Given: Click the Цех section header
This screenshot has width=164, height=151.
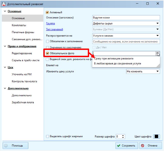Looking at the screenshot, I should pos(10,68).
